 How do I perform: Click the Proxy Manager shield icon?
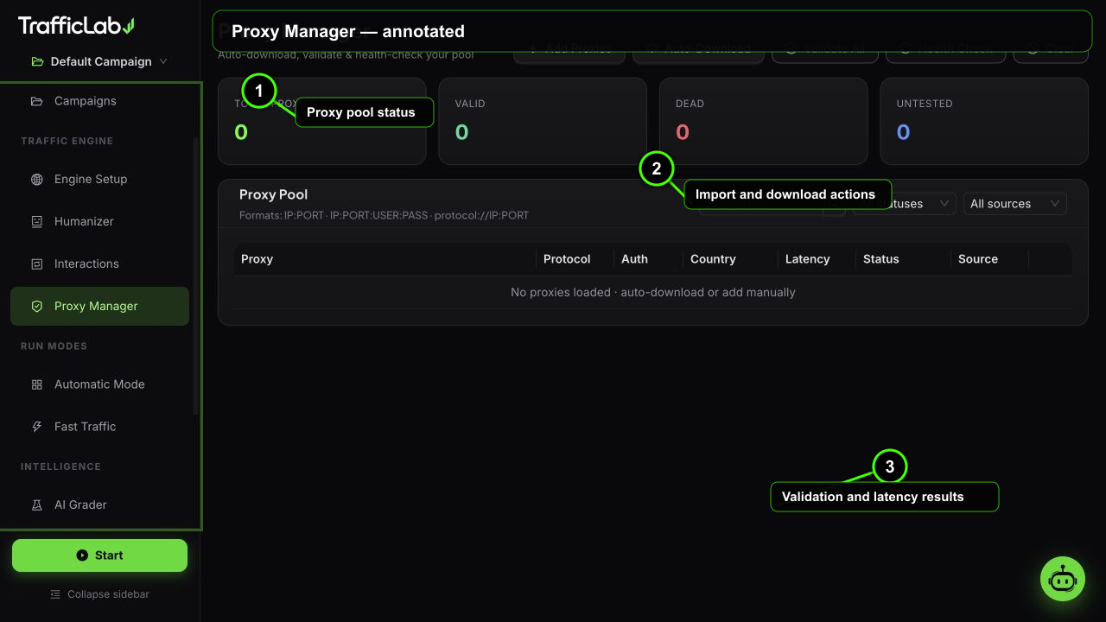36,307
